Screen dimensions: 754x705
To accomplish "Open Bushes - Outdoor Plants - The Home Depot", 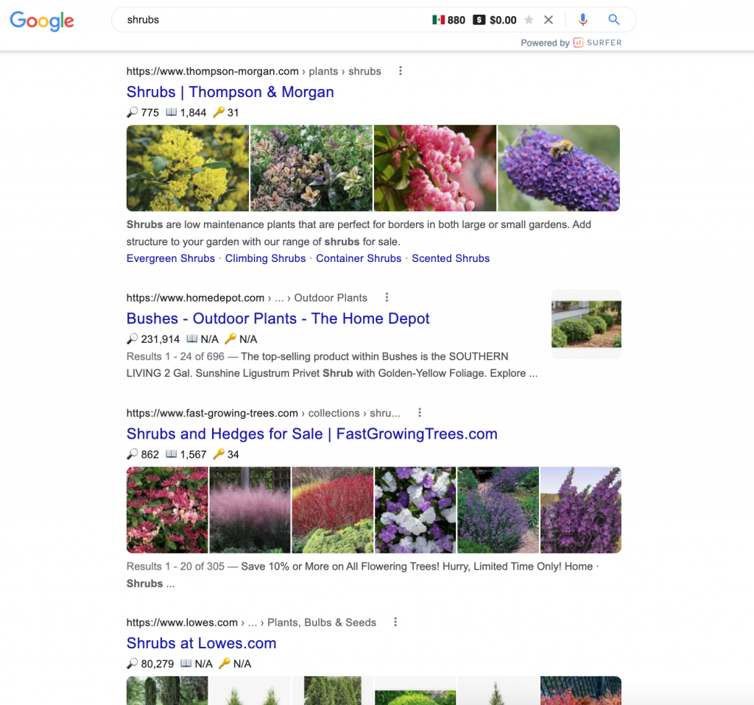I will tap(278, 319).
